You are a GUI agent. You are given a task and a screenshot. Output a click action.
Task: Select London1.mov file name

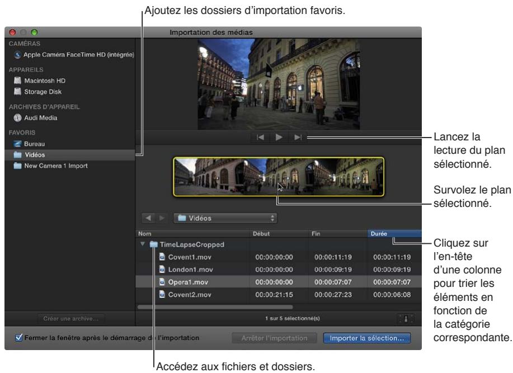[190, 270]
